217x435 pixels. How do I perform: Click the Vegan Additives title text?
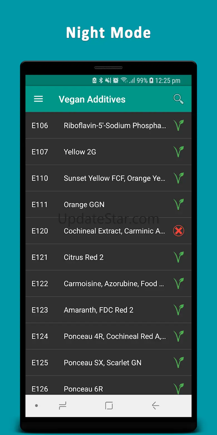(x=92, y=99)
